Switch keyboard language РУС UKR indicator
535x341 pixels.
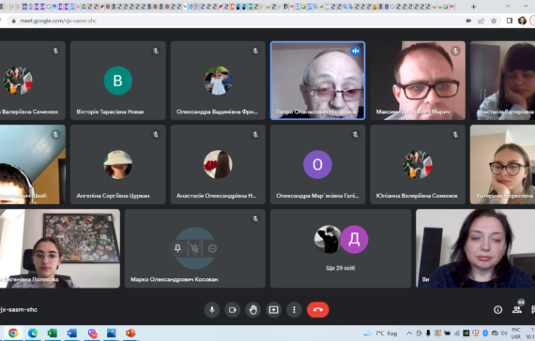pos(515,334)
